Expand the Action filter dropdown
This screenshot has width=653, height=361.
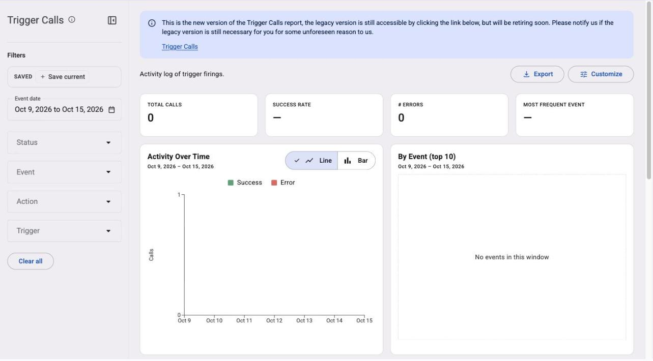(64, 201)
